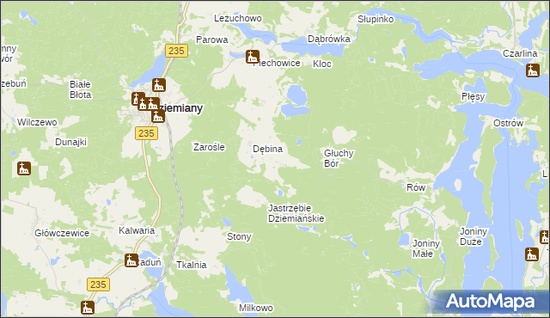Click the 235 road shield southwest of Raduń
The height and width of the screenshot is (318, 550).
click(x=98, y=284)
